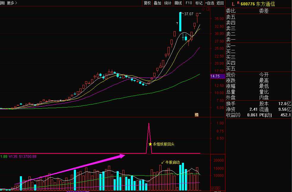Expand the 更多 more menu
Viewport: 292px width, 192px height.
pos(12,3)
